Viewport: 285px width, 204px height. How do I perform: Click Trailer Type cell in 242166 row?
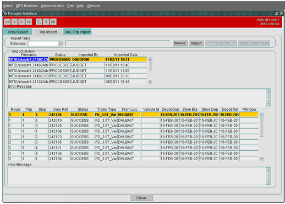[x=106, y=131]
